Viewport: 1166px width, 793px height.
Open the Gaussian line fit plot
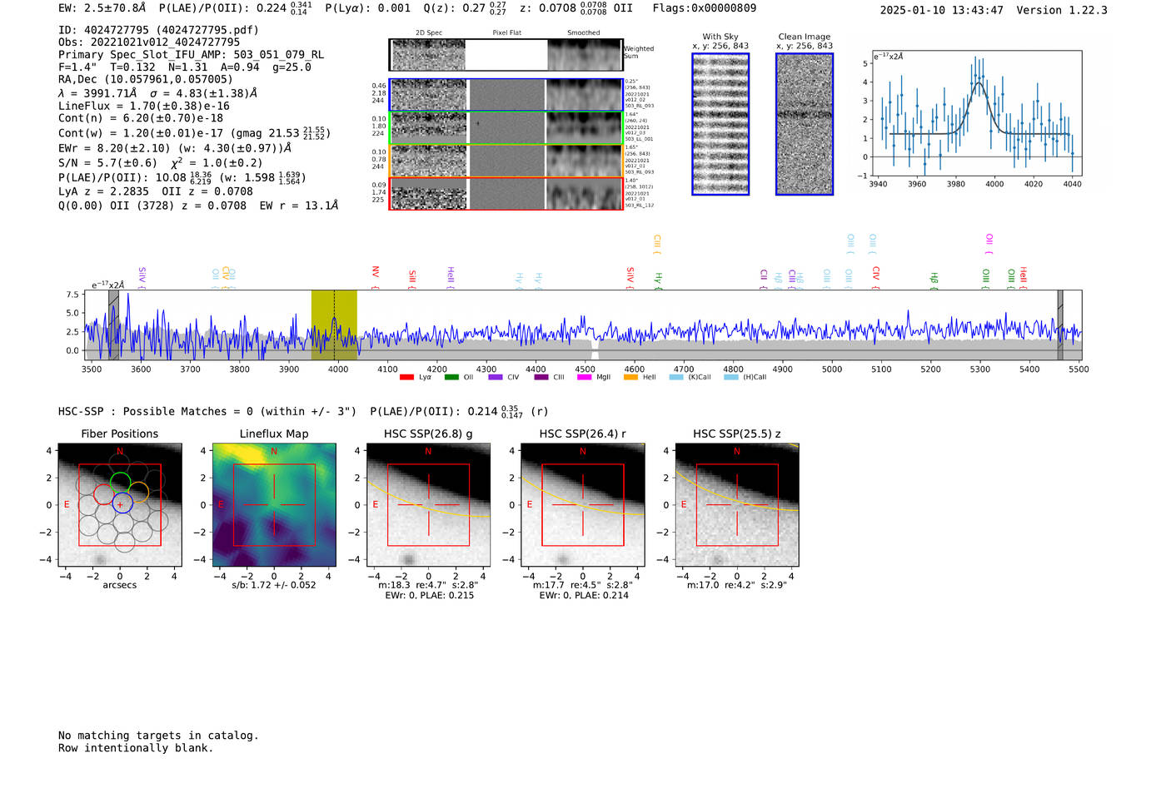pos(976,113)
